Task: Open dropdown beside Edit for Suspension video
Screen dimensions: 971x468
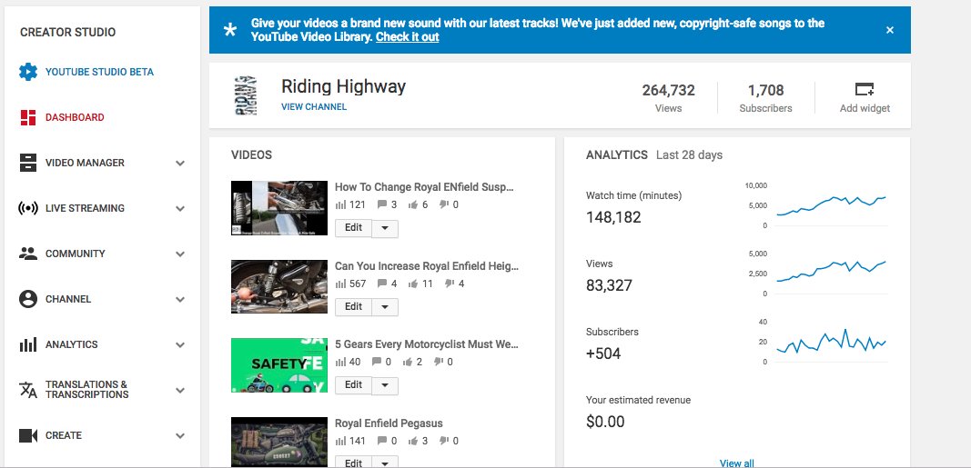Action: click(385, 228)
